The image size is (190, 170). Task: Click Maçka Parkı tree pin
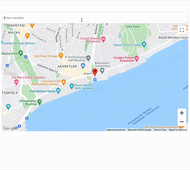click(x=21, y=53)
